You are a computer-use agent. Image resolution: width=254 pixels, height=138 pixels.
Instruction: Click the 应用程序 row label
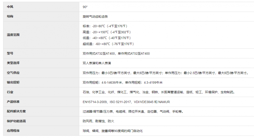(x=13, y=131)
